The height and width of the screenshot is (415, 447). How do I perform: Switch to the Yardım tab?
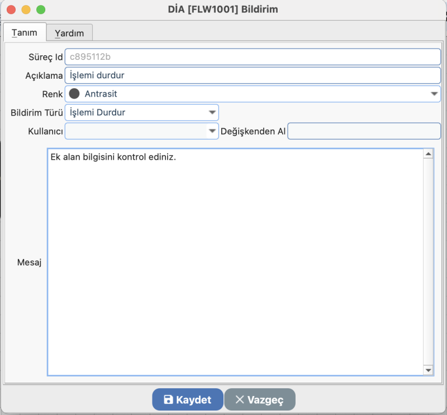(x=69, y=33)
